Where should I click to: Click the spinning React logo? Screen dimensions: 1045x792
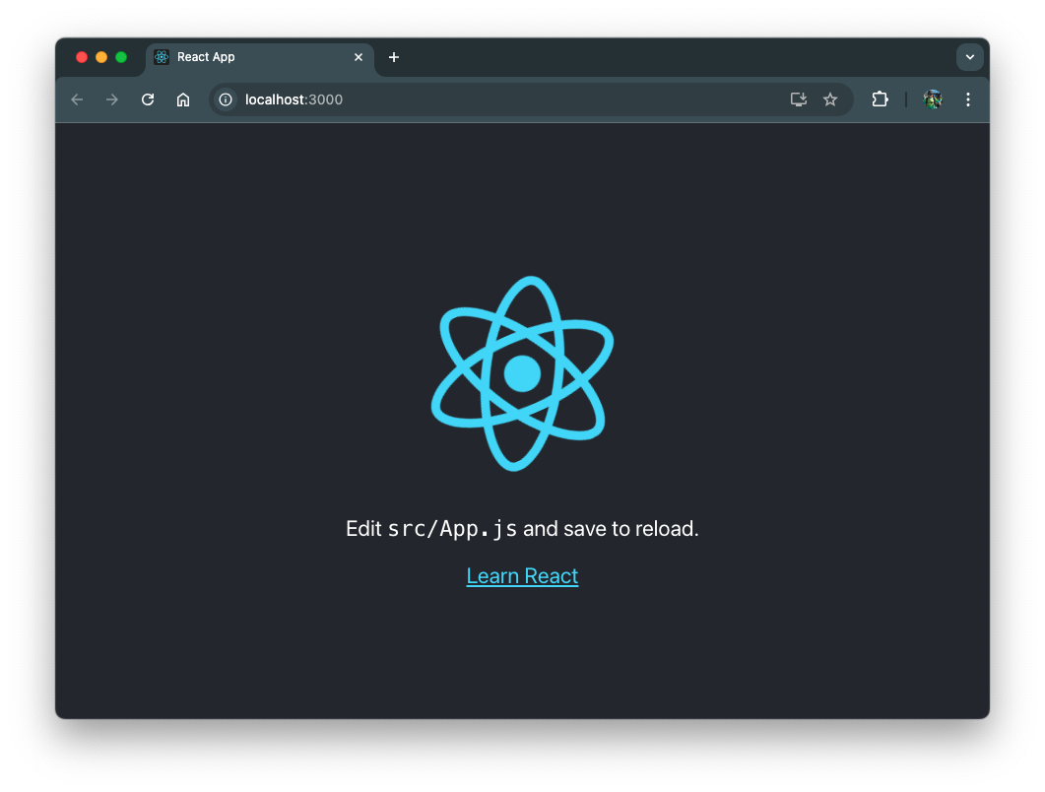[x=522, y=373]
